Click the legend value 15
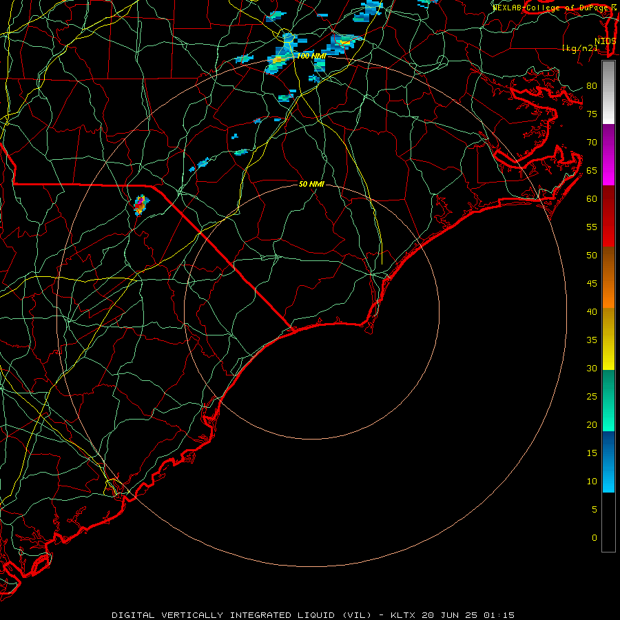The image size is (620, 620). [592, 453]
